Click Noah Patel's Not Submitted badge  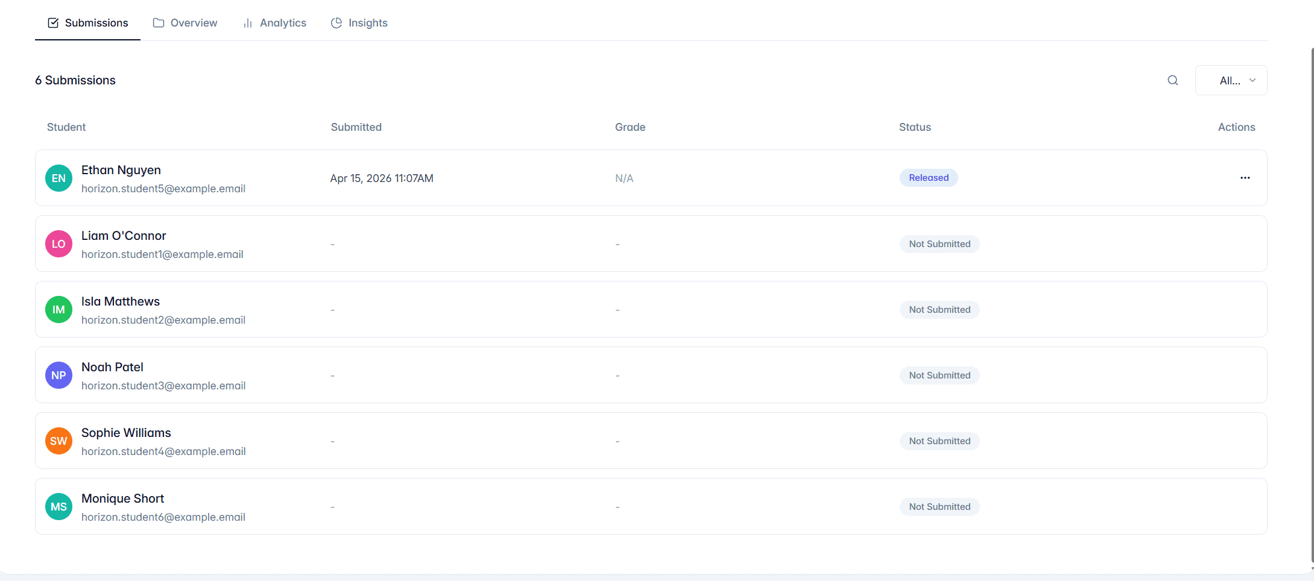[x=940, y=375]
